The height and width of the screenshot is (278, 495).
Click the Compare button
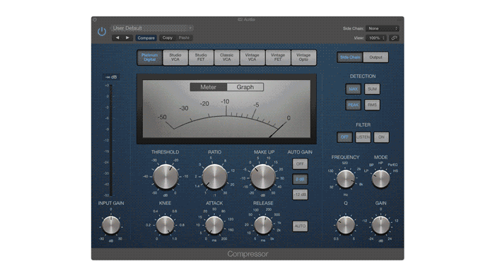pyautogui.click(x=146, y=38)
